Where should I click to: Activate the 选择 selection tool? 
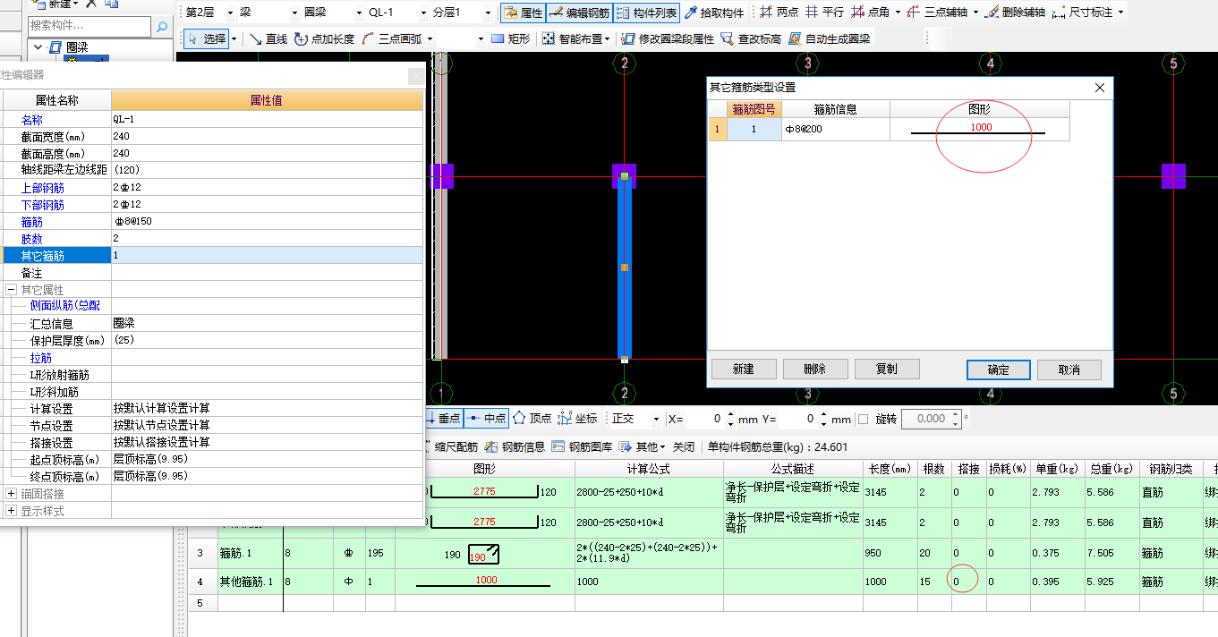207,39
